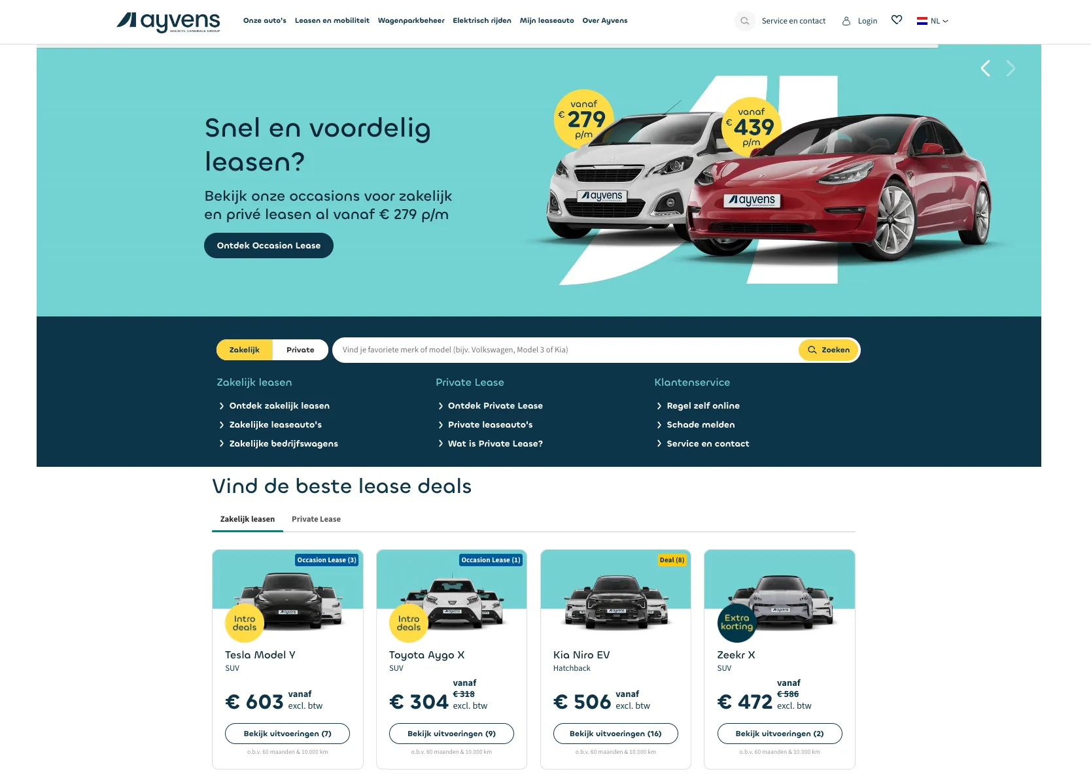Switch the search toggle to Private
The height and width of the screenshot is (780, 1091).
coord(300,350)
